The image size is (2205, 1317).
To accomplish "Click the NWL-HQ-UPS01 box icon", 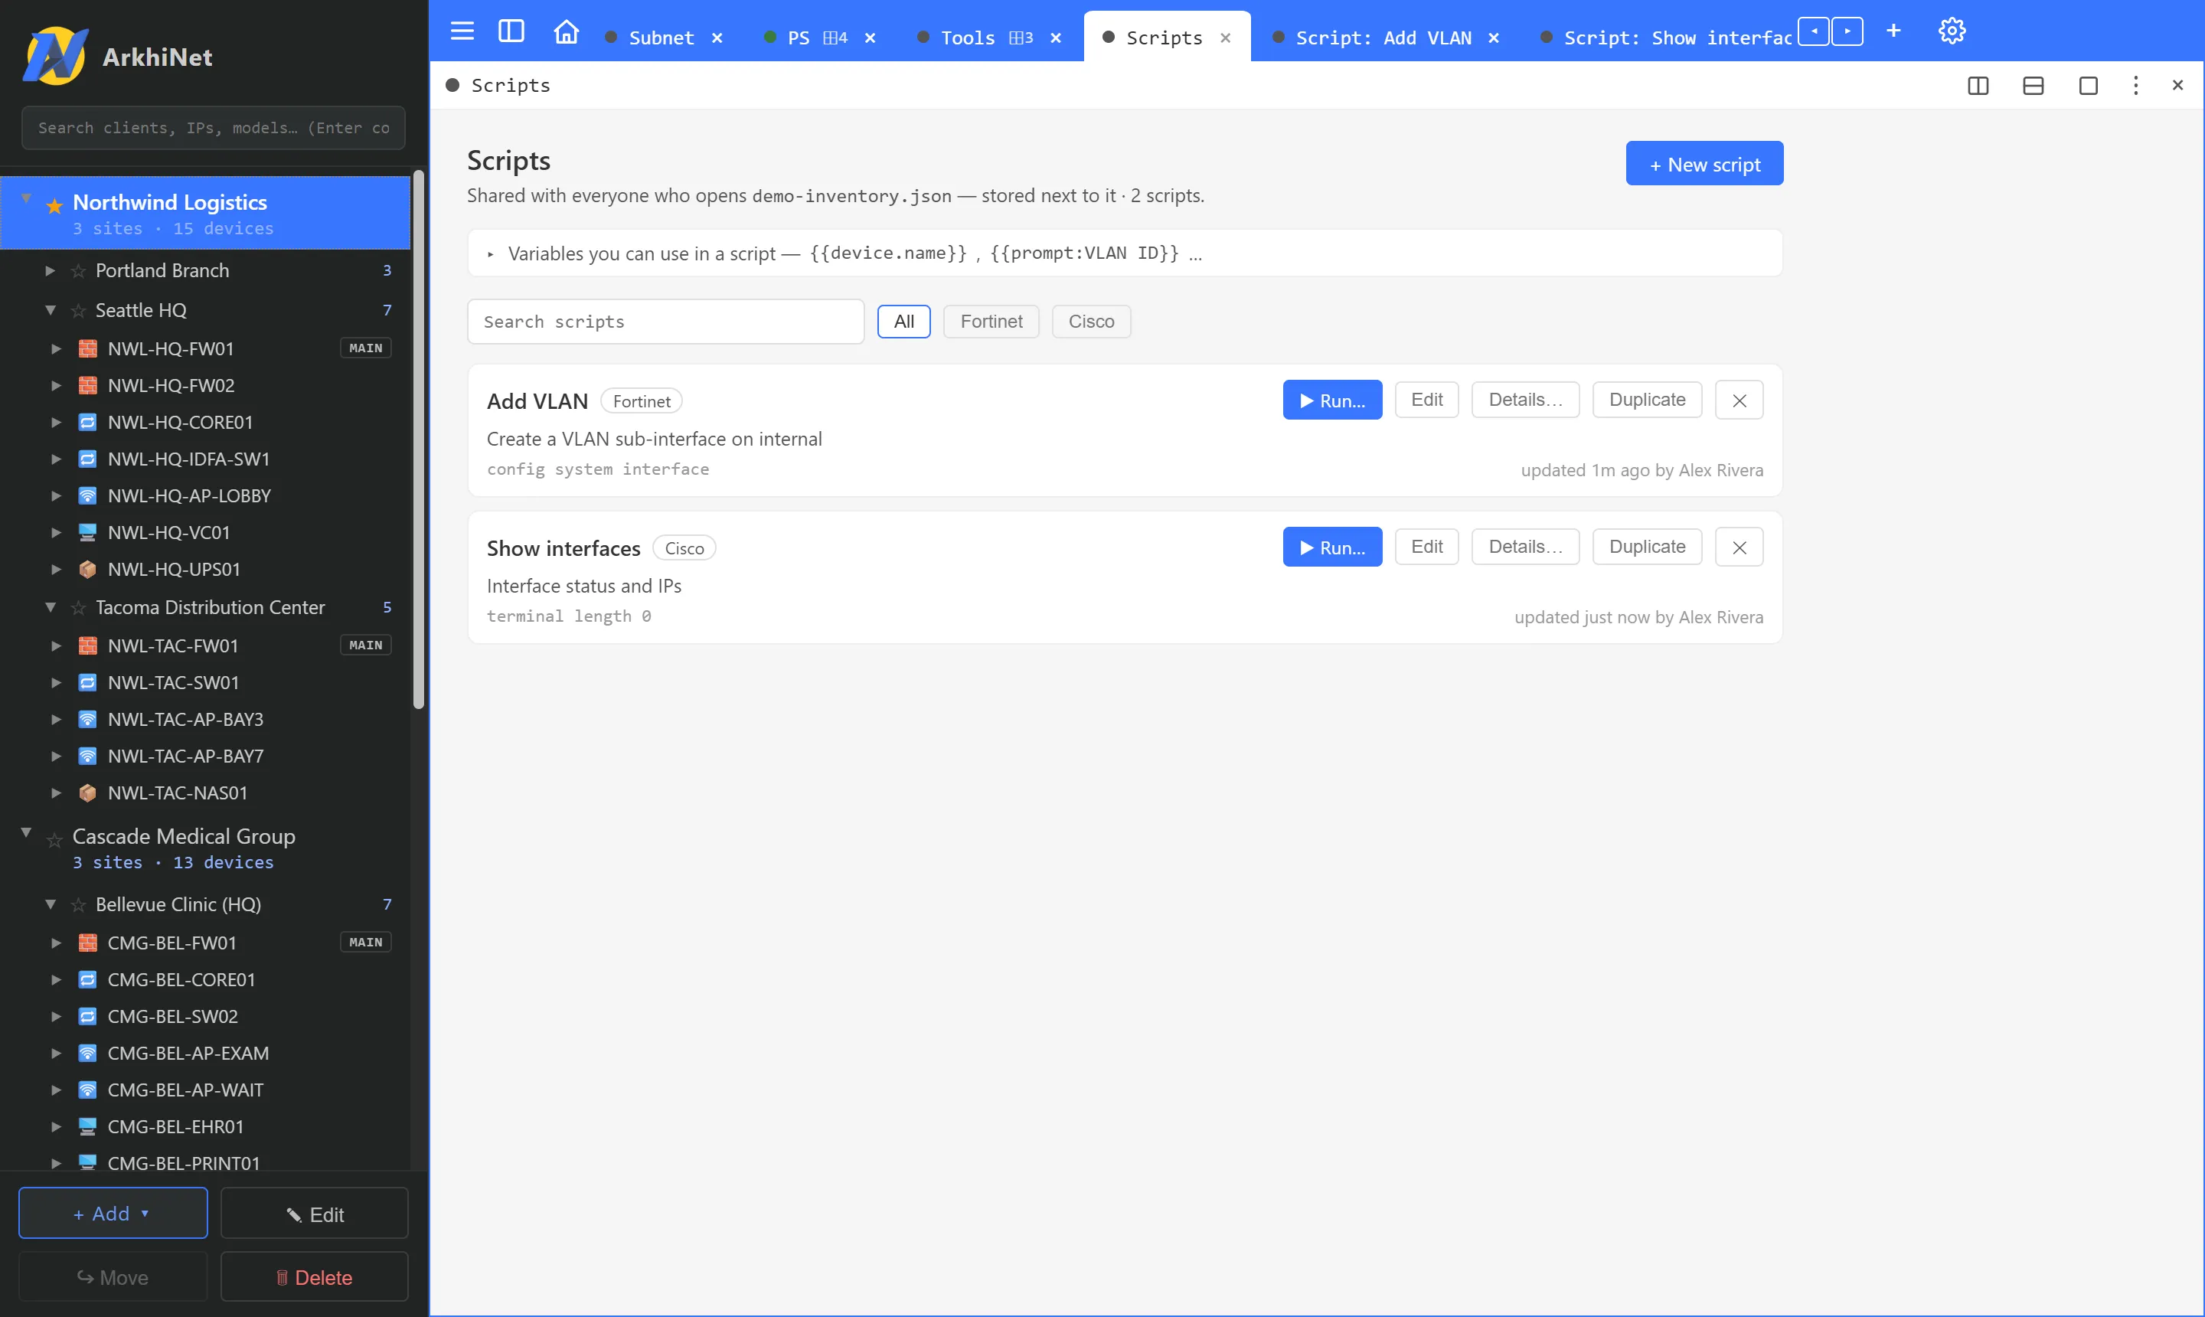I will click(87, 570).
